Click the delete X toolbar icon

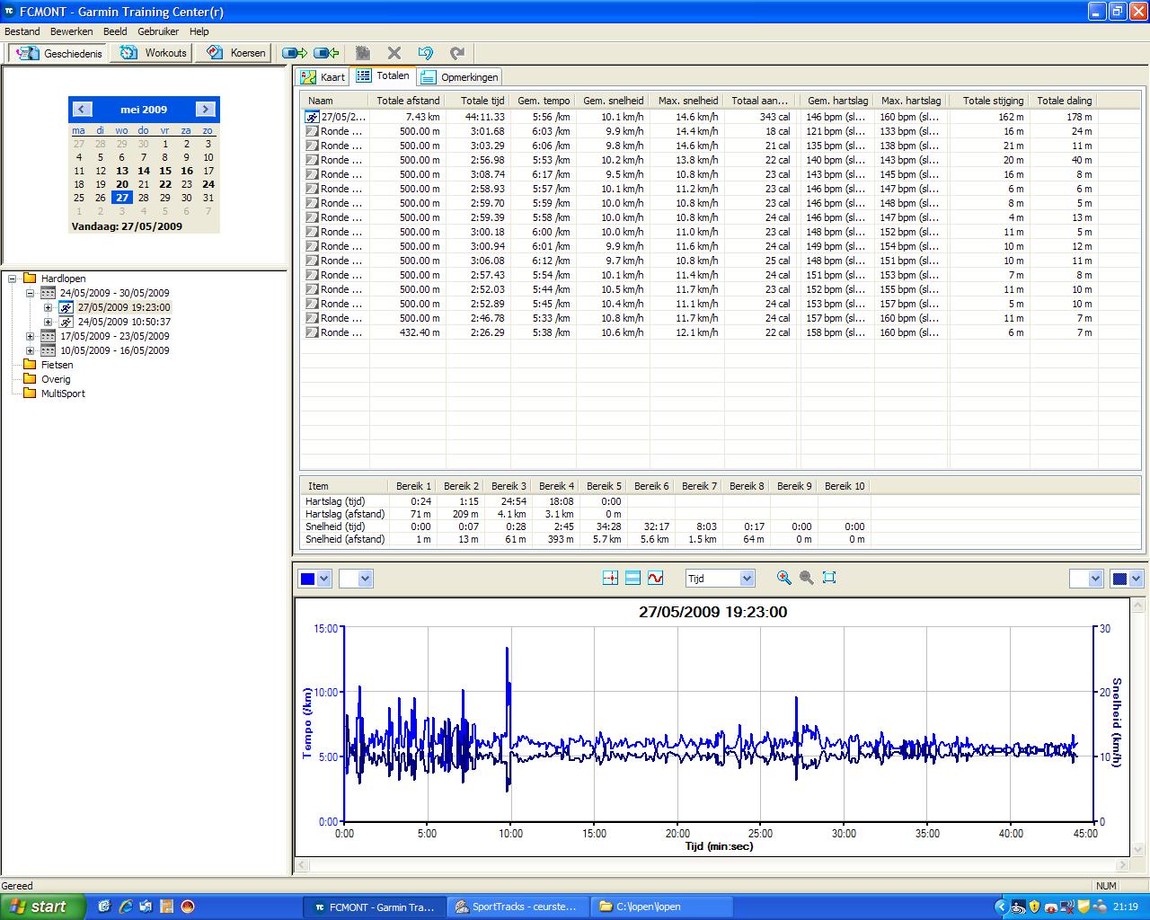(394, 53)
